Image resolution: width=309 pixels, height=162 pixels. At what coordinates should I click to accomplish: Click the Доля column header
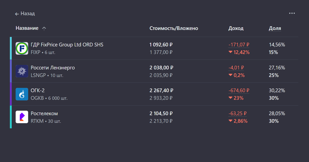(275, 28)
